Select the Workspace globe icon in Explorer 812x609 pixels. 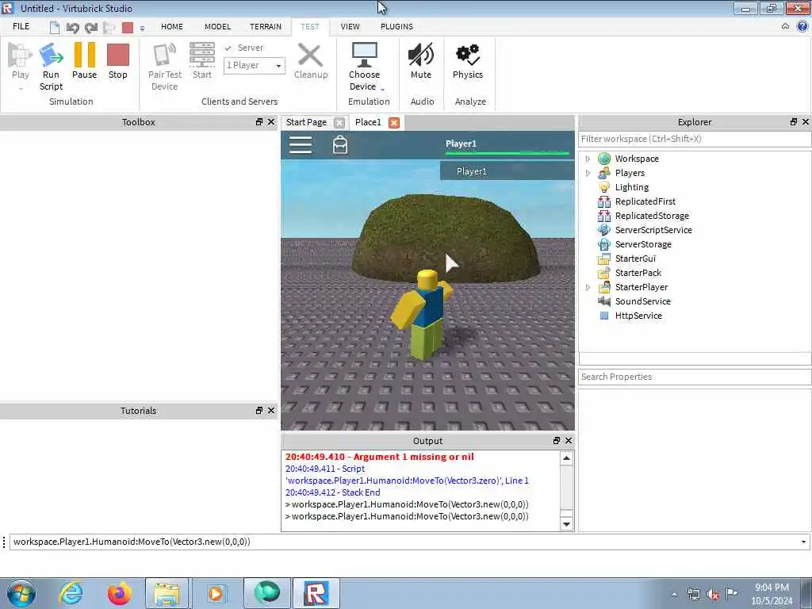click(603, 159)
